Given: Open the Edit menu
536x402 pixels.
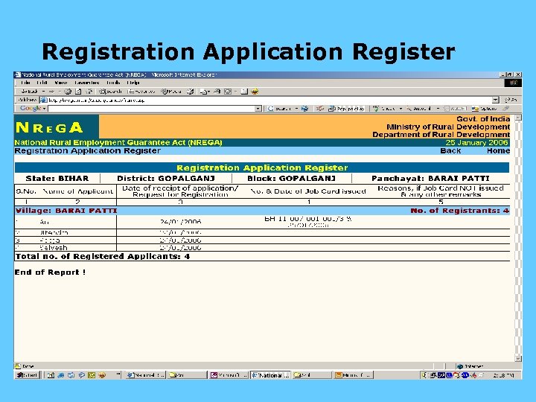Looking at the screenshot, I should [42, 83].
